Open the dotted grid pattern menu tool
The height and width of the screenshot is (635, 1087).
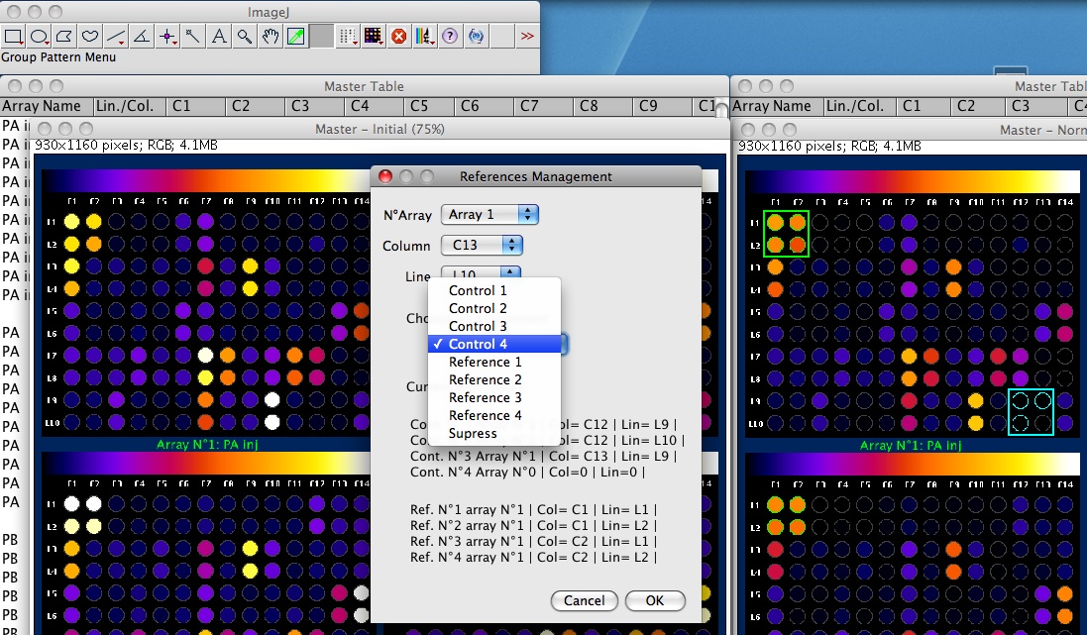[x=348, y=36]
